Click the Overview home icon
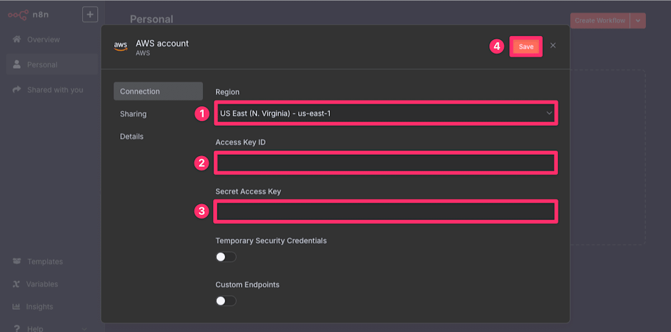This screenshot has height=332, width=671. click(x=17, y=40)
